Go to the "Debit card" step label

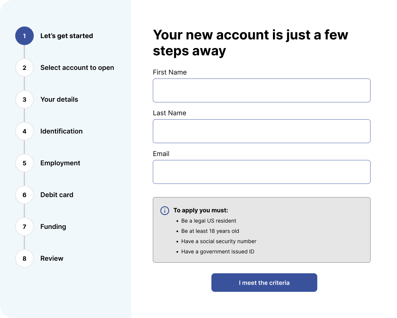click(57, 195)
